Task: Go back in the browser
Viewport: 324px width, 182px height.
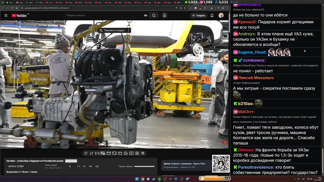Action: pos(3,8)
